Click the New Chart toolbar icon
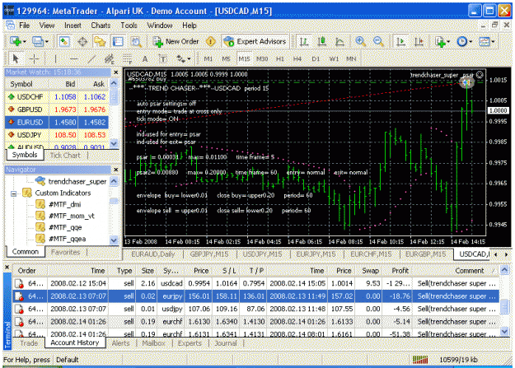Viewport: 515px width, 368px height. click(17, 42)
